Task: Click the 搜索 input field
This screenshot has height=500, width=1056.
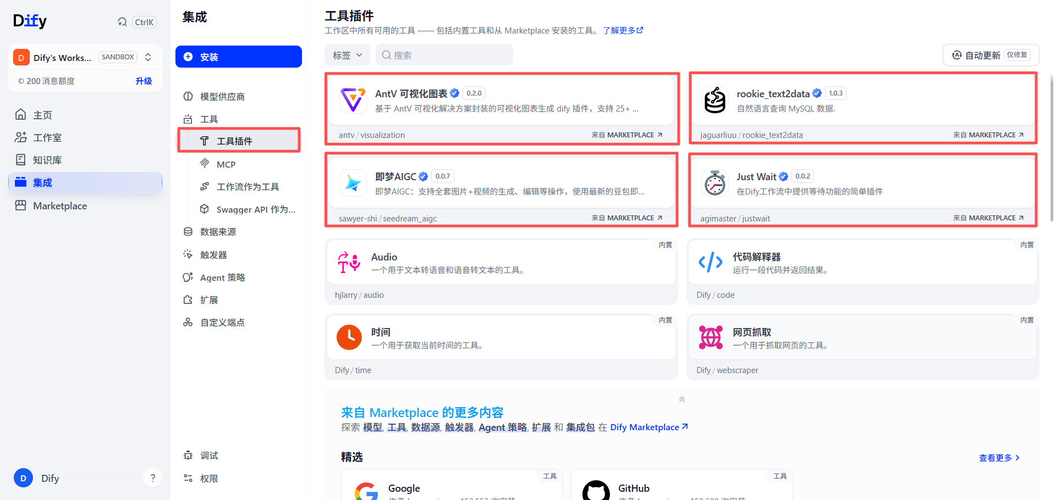Action: [x=444, y=55]
